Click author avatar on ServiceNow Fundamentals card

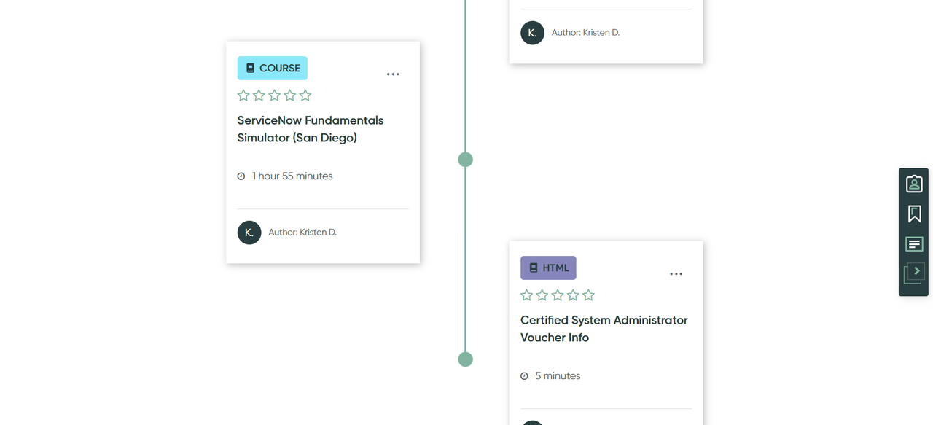249,233
